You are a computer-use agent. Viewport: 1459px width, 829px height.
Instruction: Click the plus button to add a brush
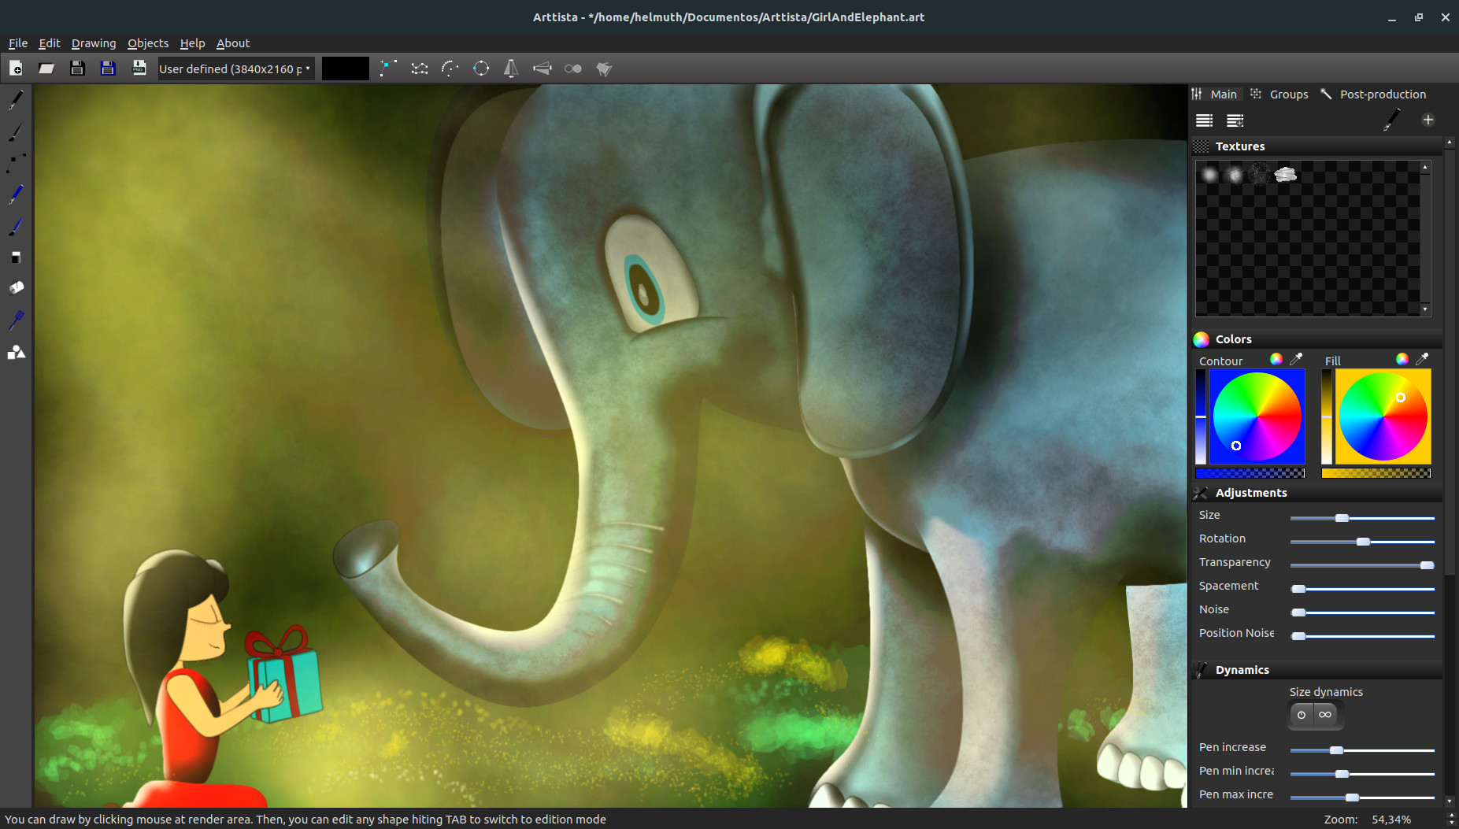pos(1429,120)
